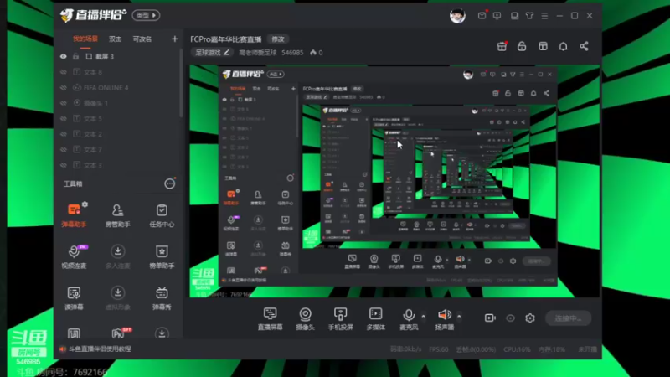Open the 类型 mode switcher beside logo
This screenshot has height=377, width=670.
coord(146,15)
